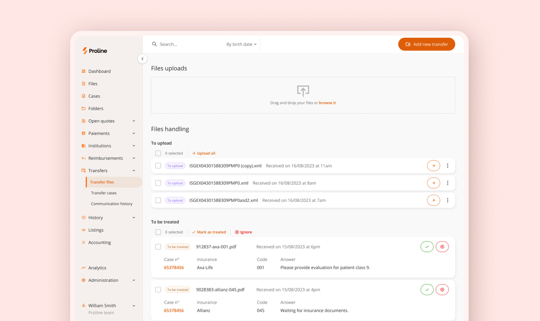Viewport: 540px width, 321px height.
Task: Check ISGEX04301588309PMP0asd2.xml row checkbox
Action: tap(158, 200)
